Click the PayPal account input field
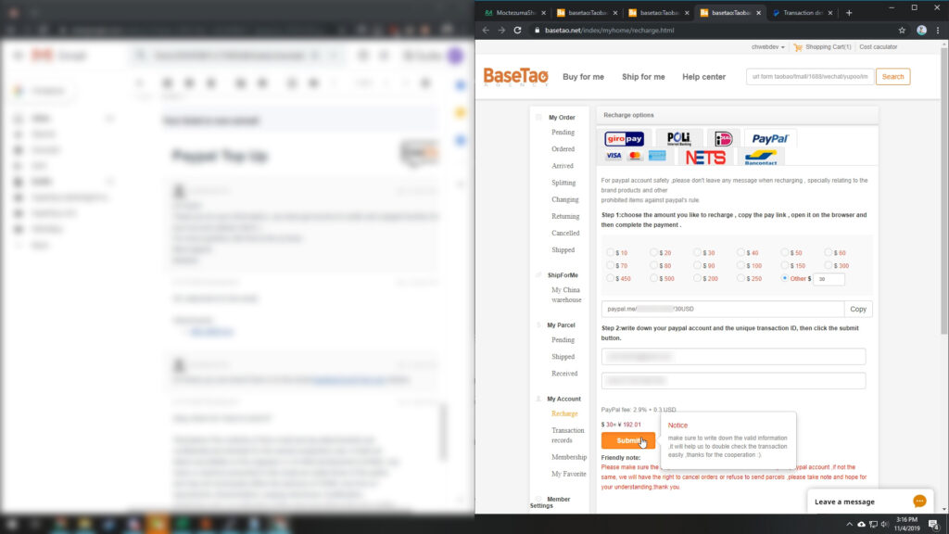 pos(734,357)
